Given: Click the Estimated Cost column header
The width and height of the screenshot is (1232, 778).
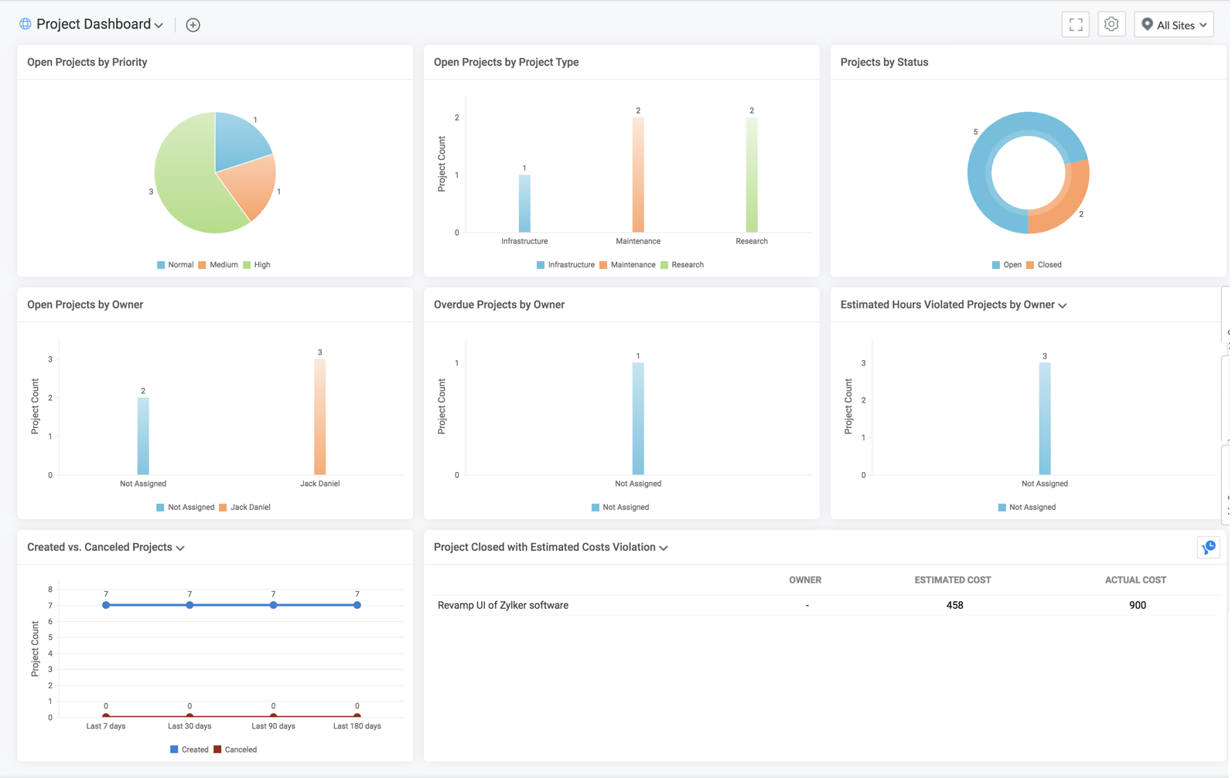Looking at the screenshot, I should (953, 580).
